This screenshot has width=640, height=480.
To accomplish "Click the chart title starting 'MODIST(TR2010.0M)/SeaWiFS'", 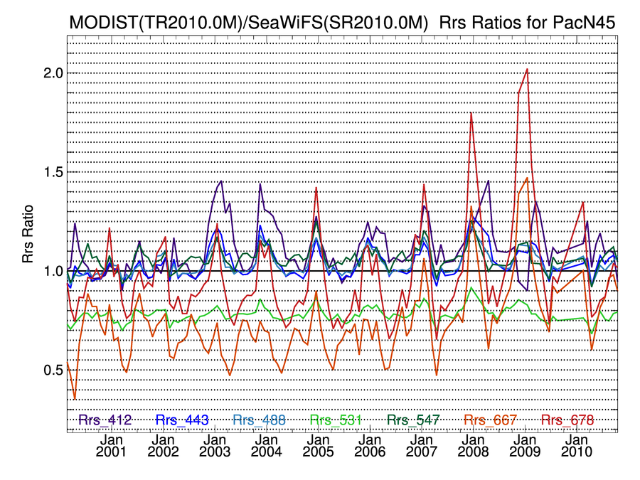I will [342, 23].
